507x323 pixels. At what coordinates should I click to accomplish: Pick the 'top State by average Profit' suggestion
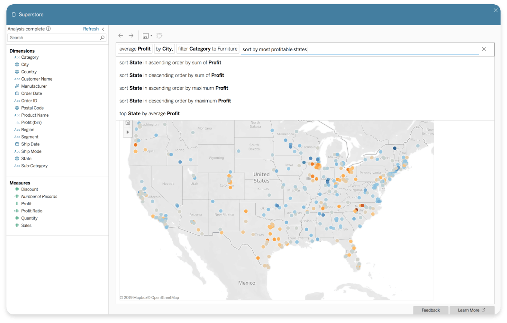click(x=149, y=114)
